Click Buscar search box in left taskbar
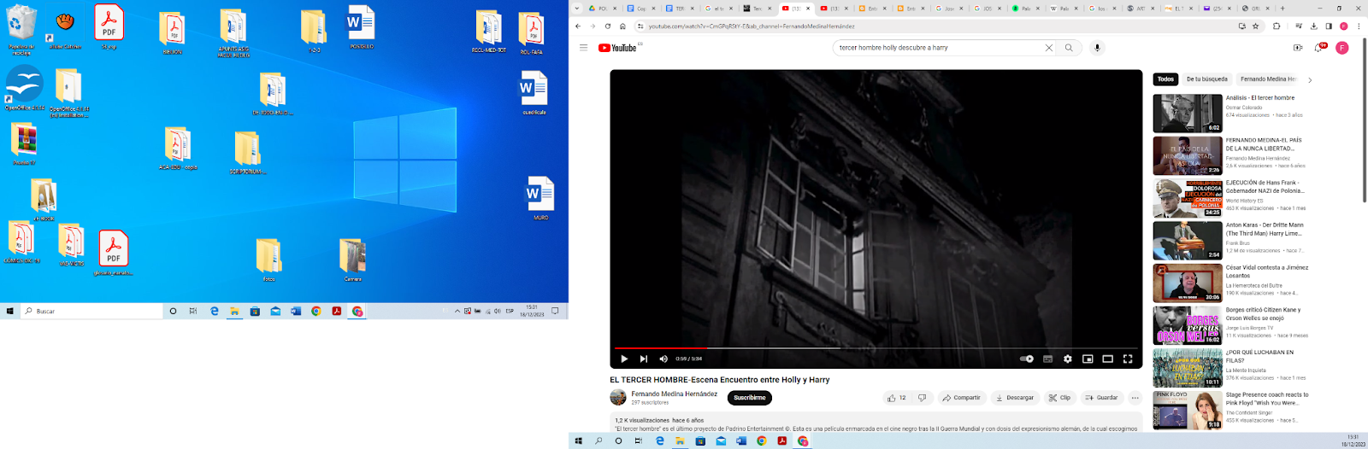The image size is (1368, 449). click(91, 312)
